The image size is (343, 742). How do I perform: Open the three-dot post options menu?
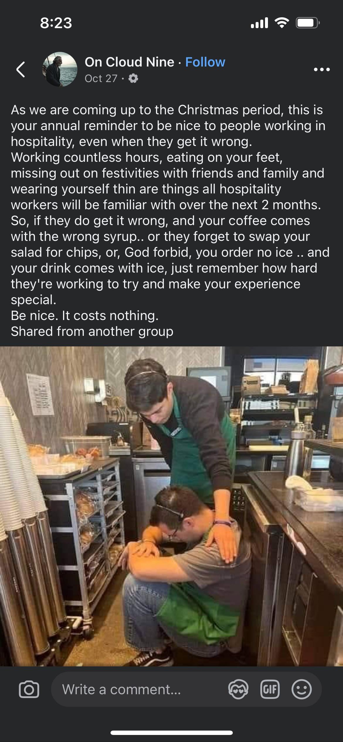(x=322, y=69)
